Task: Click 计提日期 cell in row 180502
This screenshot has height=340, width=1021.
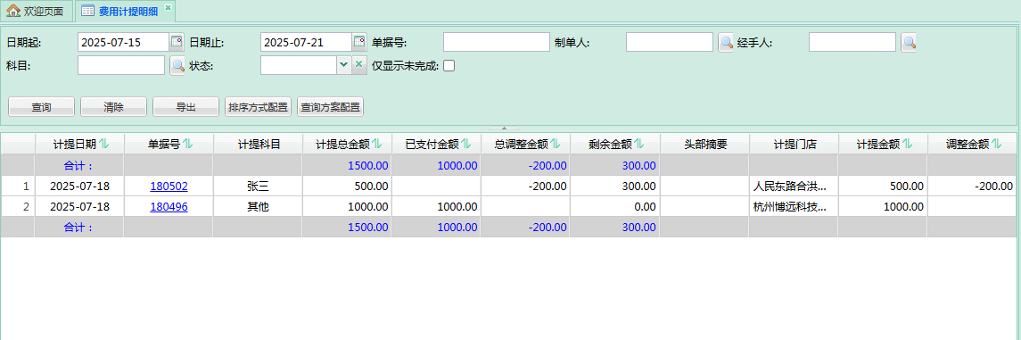Action: click(x=79, y=187)
